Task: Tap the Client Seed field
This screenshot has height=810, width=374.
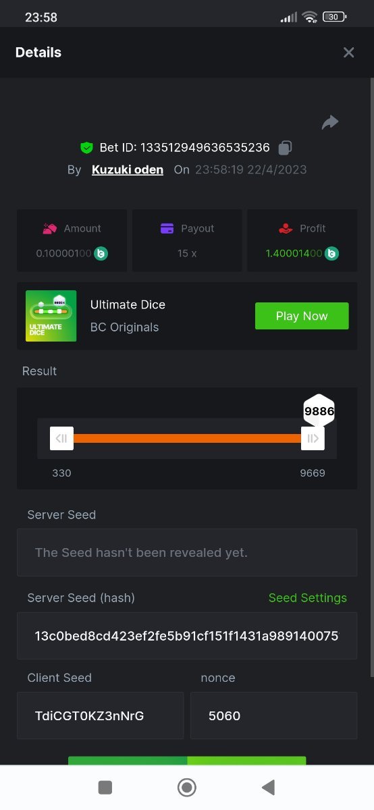Action: 100,715
